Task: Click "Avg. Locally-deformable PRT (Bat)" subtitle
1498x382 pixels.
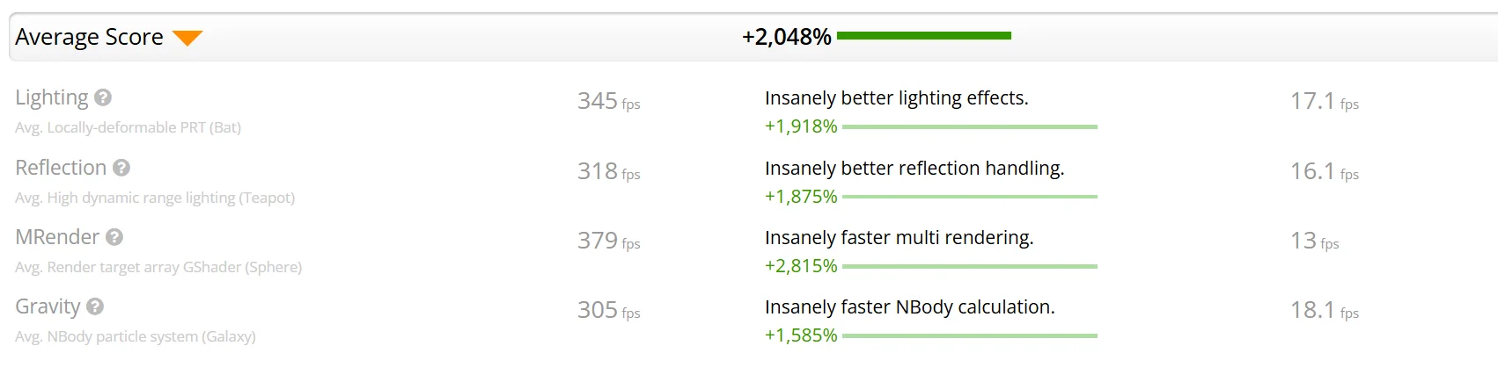Action: (128, 127)
